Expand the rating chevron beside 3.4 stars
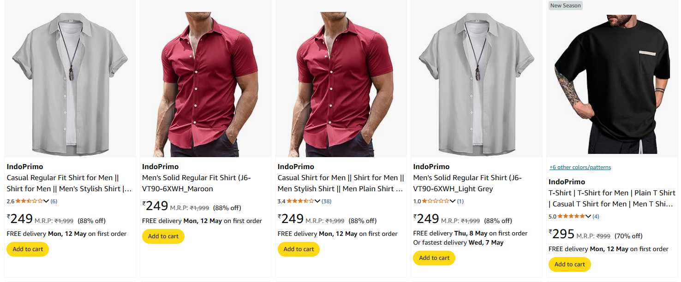 (317, 201)
